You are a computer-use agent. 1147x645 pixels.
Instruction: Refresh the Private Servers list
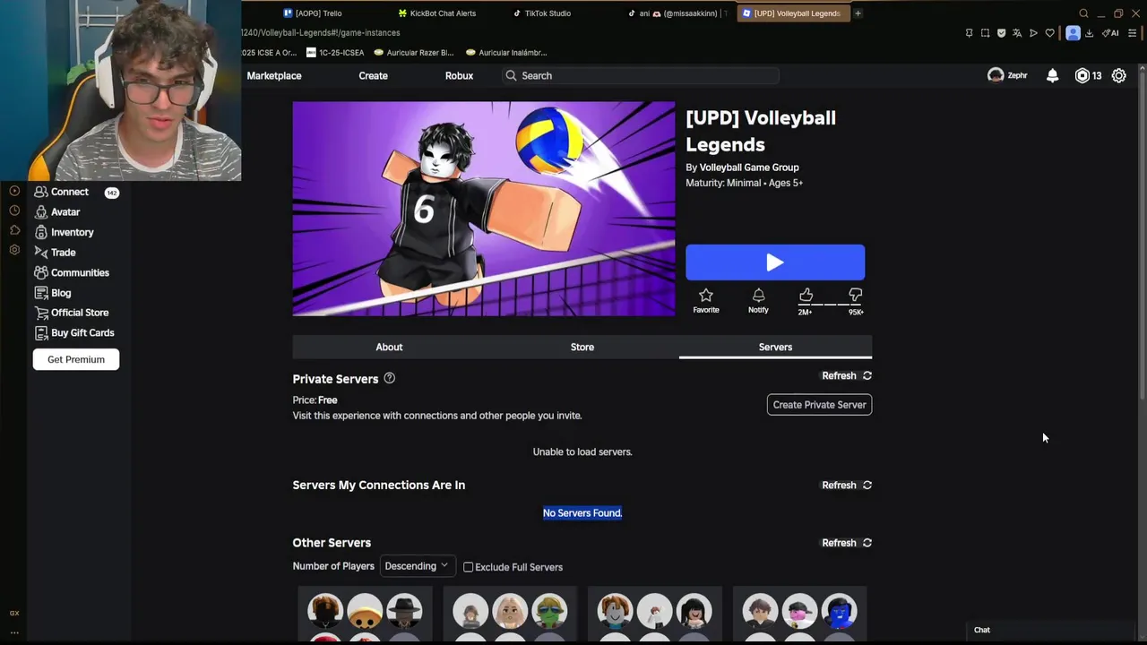click(847, 375)
